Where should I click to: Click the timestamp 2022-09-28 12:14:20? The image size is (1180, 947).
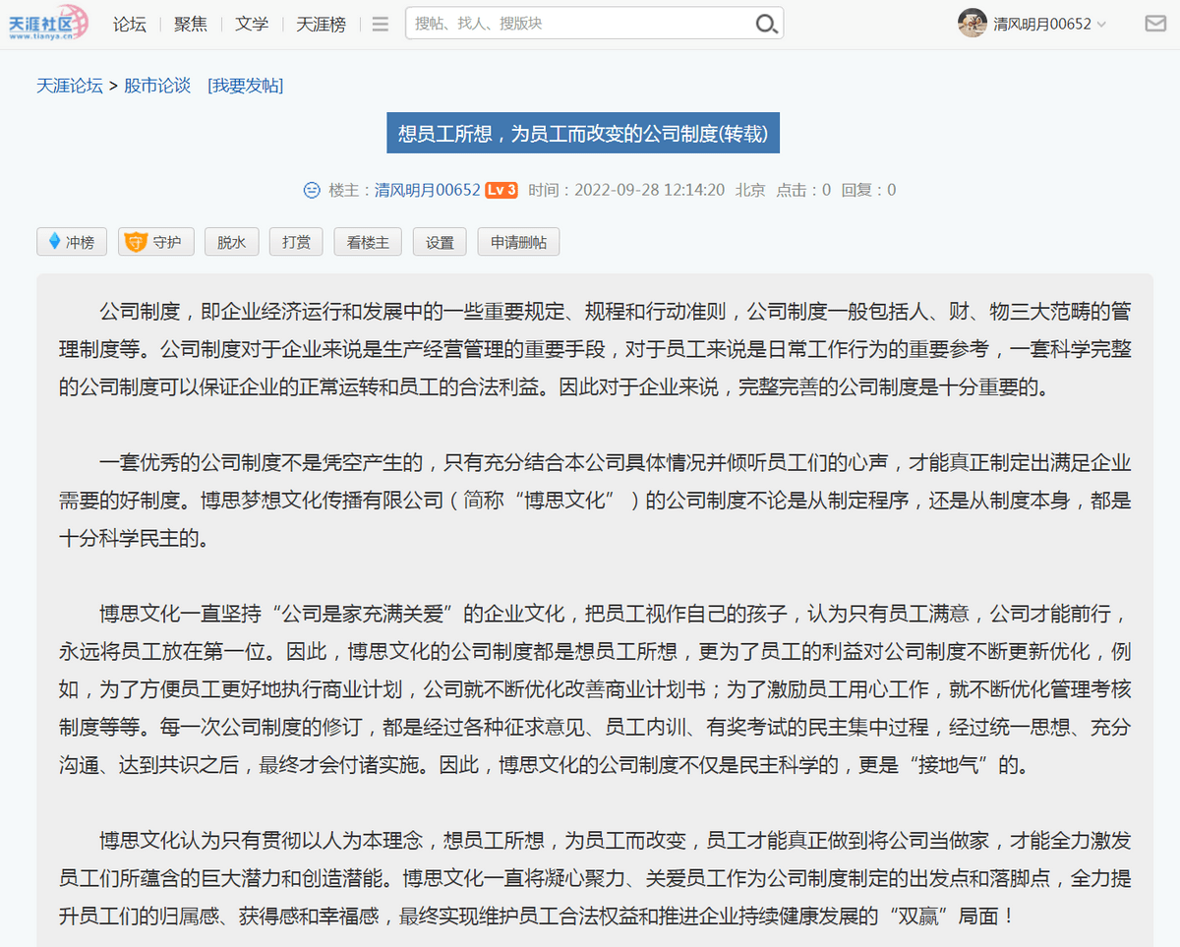pos(649,190)
